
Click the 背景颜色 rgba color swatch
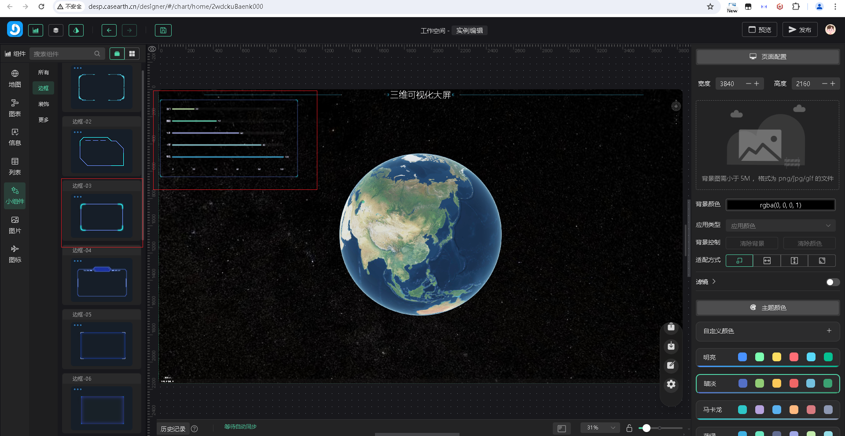coord(780,205)
